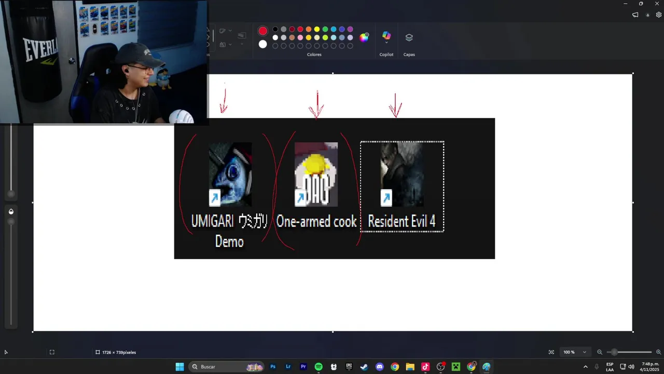Open the shape outline dropdown
This screenshot has width=664, height=374.
[x=225, y=31]
